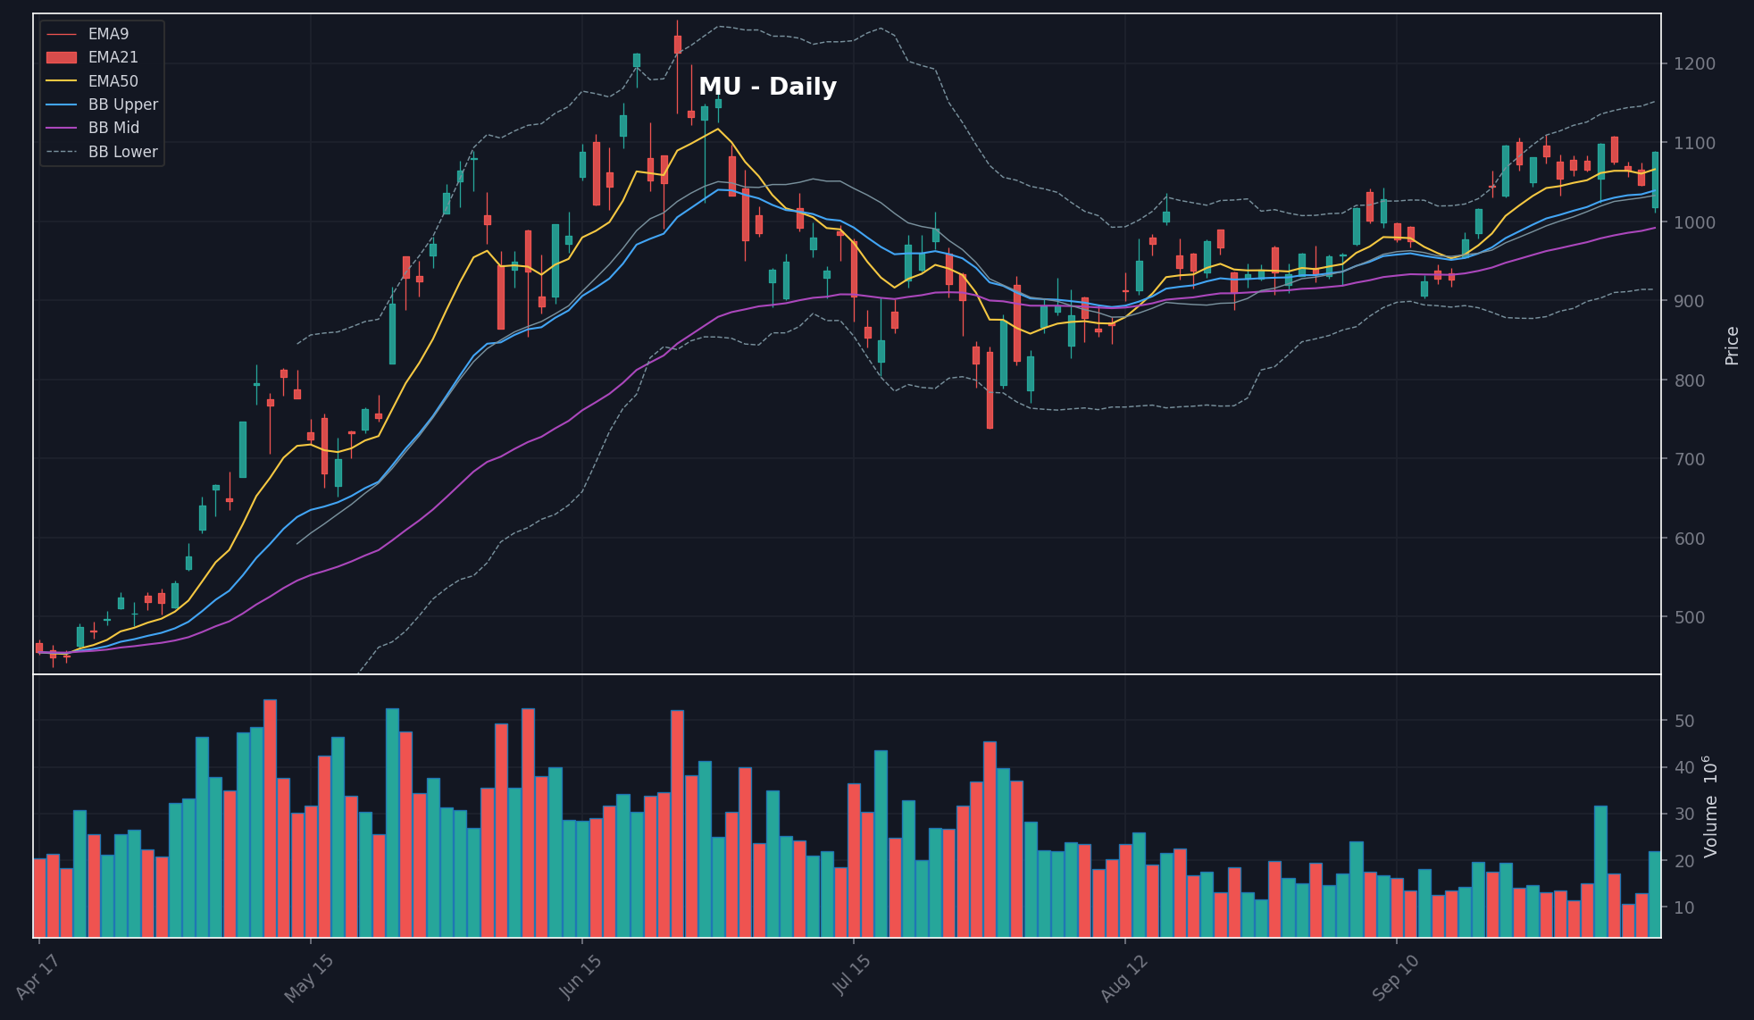The height and width of the screenshot is (1020, 1754).
Task: Click the 800 price axis label
Action: tap(1691, 380)
